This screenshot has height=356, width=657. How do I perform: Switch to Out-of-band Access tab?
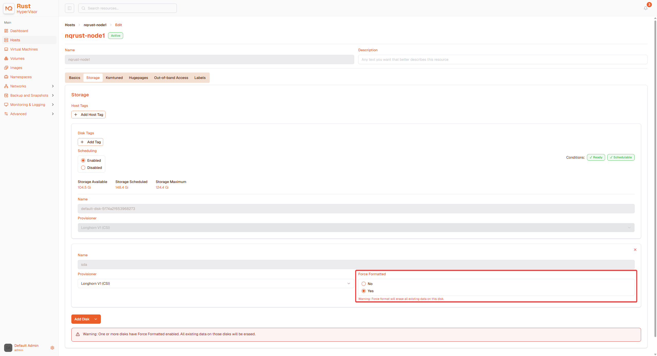171,78
